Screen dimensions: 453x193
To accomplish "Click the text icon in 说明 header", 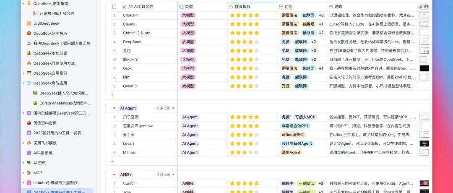I will pyautogui.click(x=331, y=7).
